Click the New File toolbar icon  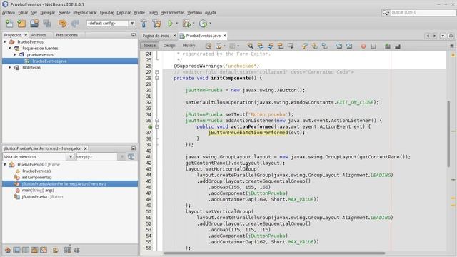(9, 24)
